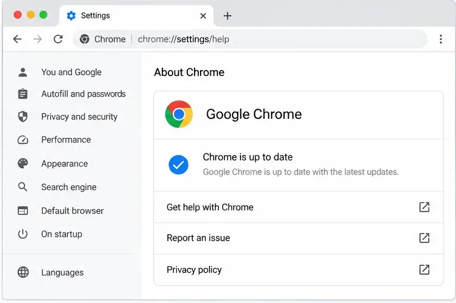Click the shield icon for Privacy
456x303 pixels.
[x=23, y=116]
